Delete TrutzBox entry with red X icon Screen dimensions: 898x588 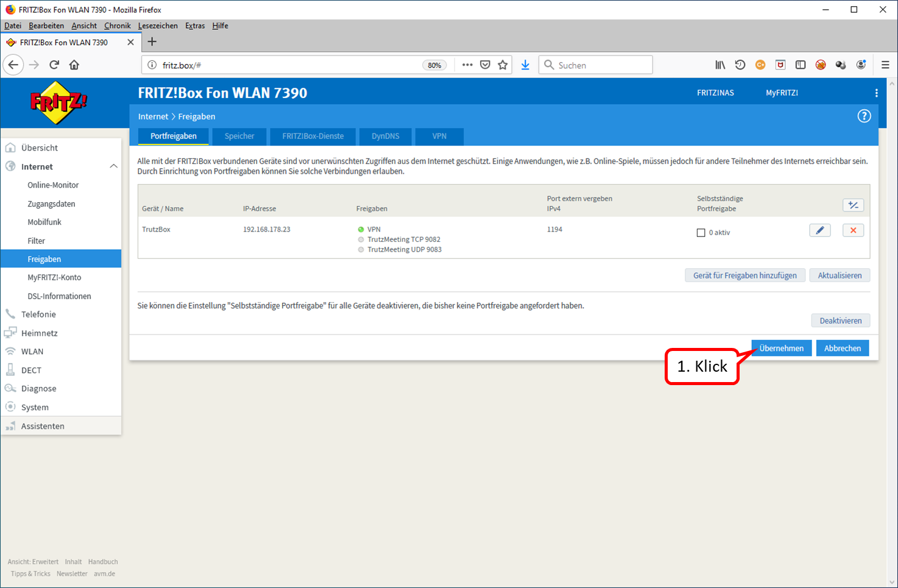[853, 230]
